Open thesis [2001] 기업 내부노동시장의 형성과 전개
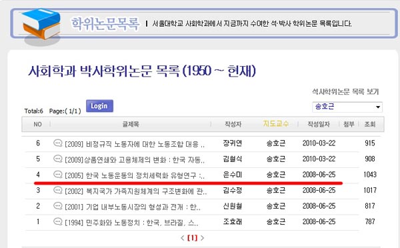This screenshot has height=248, width=400. pos(133,207)
